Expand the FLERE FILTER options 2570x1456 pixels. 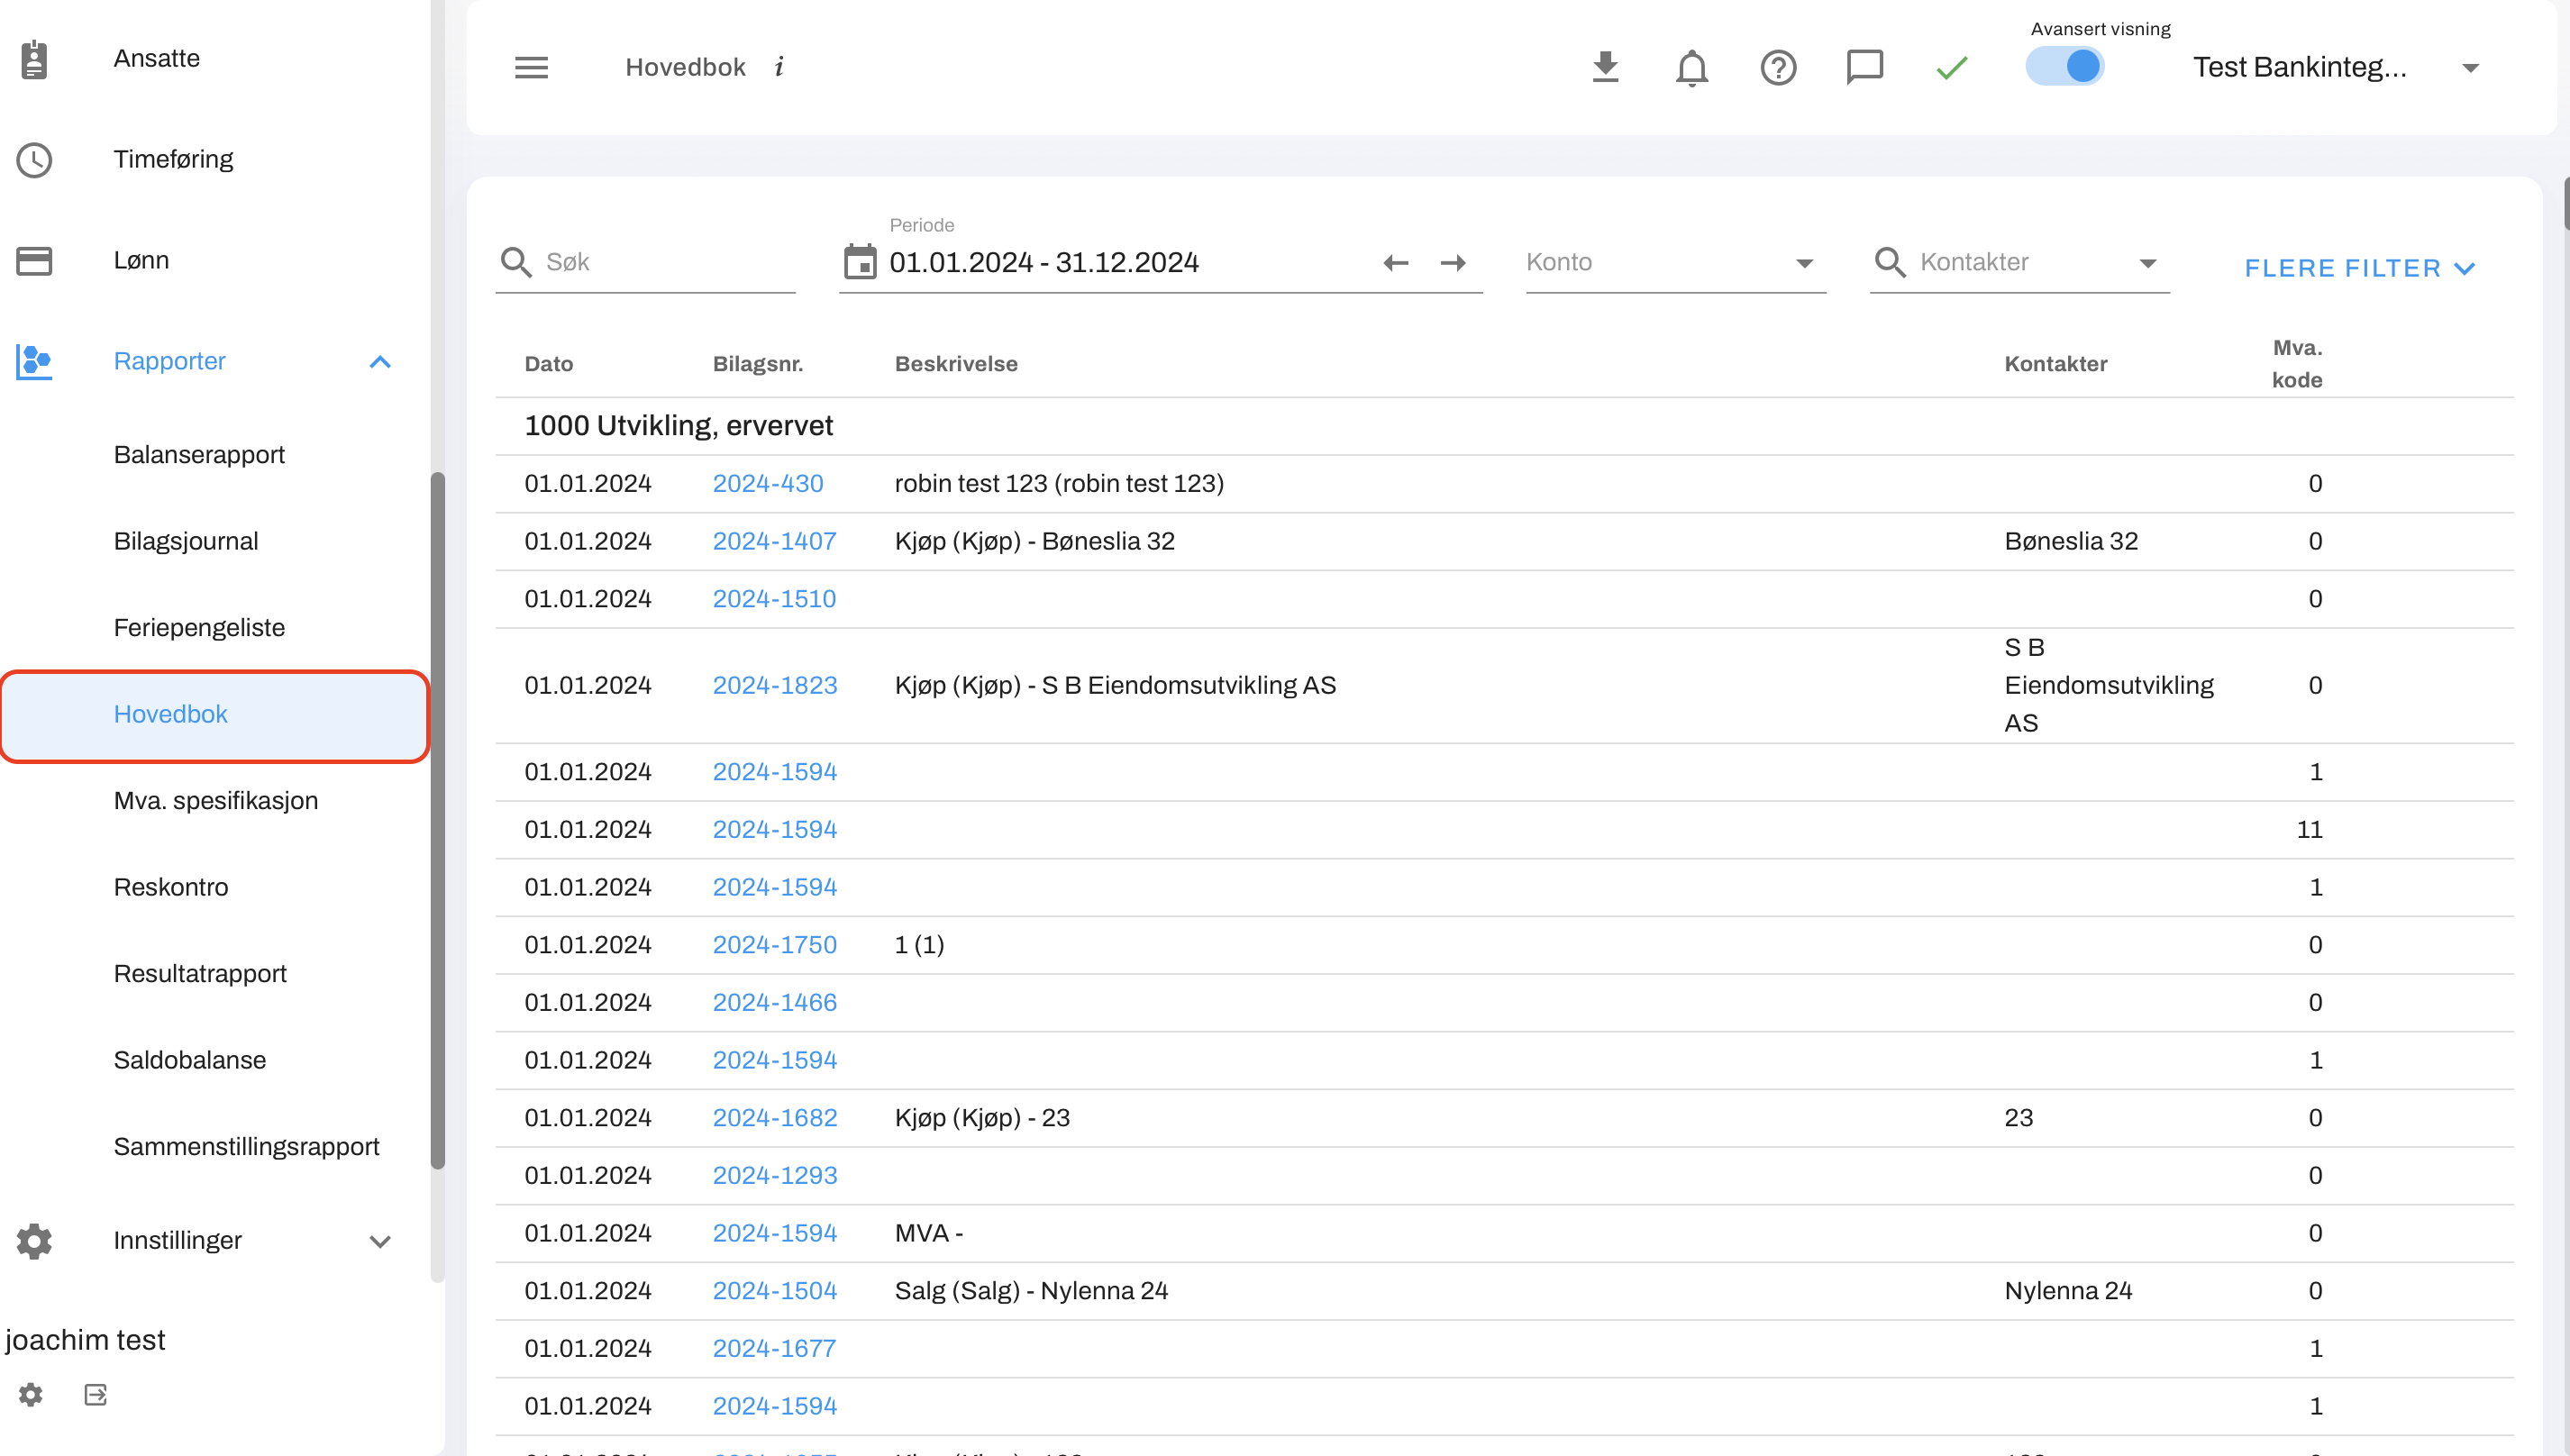point(2359,268)
